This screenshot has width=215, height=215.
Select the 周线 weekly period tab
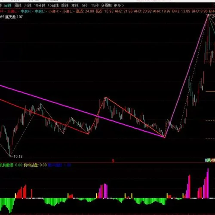pyautogui.click(x=18, y=6)
